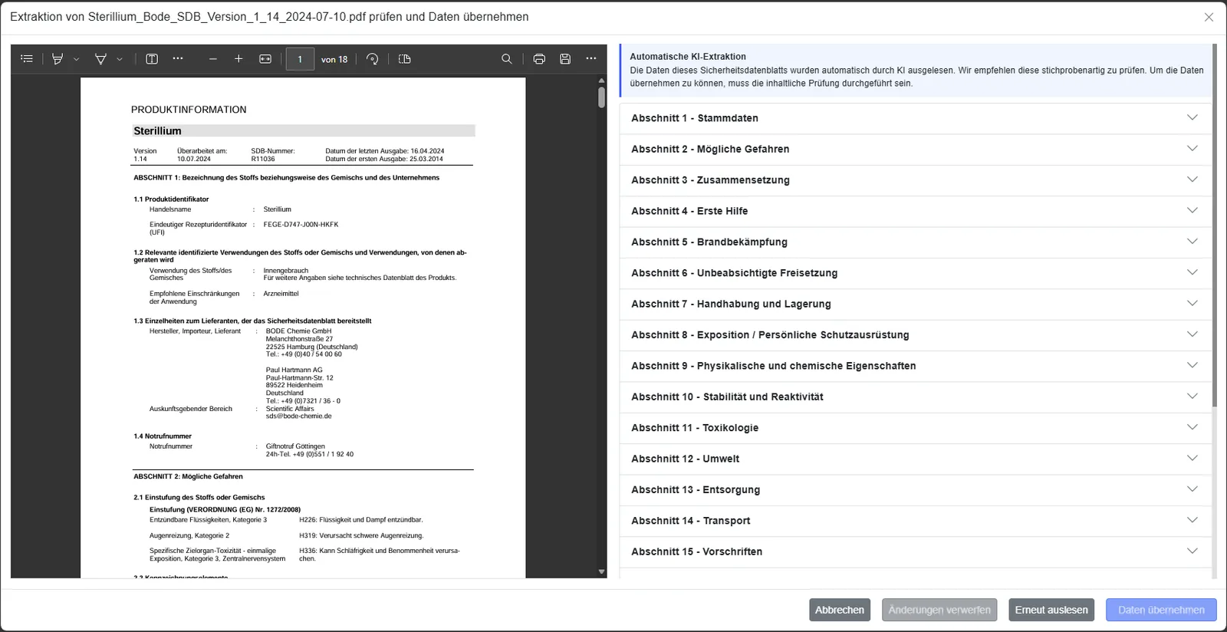Image resolution: width=1227 pixels, height=632 pixels.
Task: Click the ABSCHNITT 2: Mögliche Gefahren PDF heading
Action: 188,476
